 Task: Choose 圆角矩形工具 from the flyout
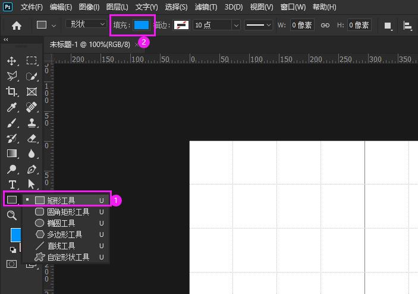pos(66,212)
